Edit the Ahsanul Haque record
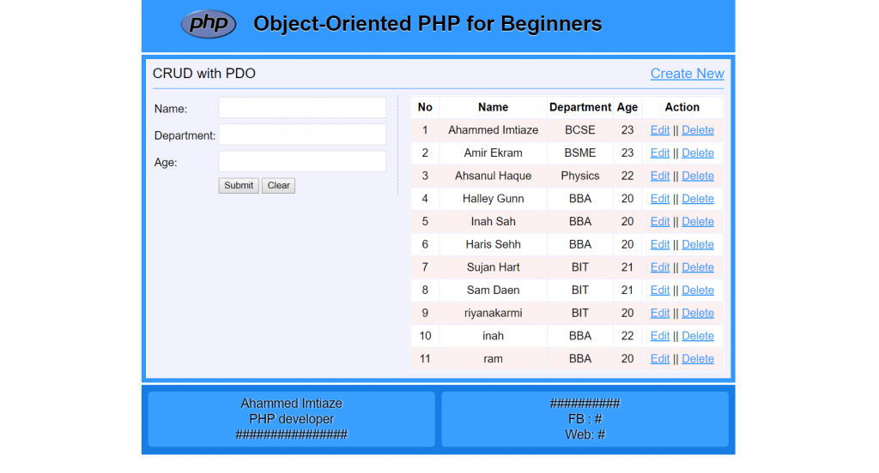Image resolution: width=879 pixels, height=473 pixels. click(660, 176)
